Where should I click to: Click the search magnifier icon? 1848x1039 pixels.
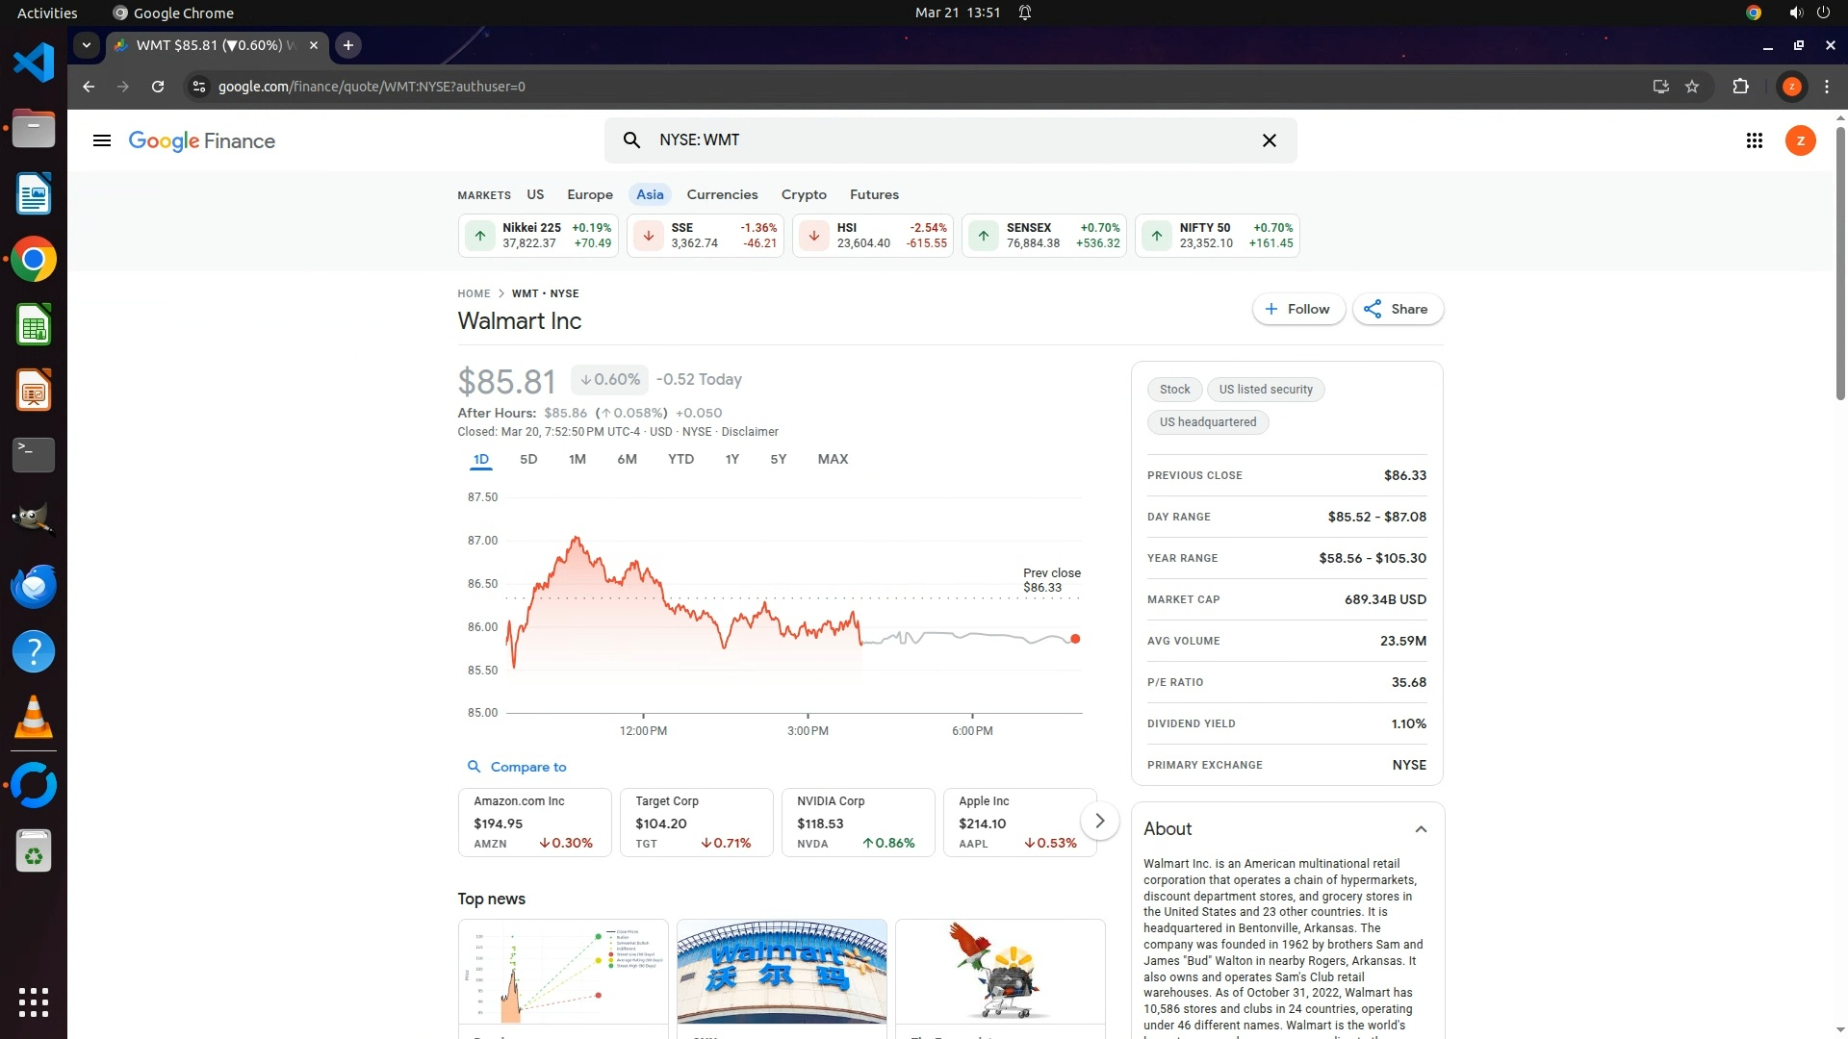click(x=631, y=140)
